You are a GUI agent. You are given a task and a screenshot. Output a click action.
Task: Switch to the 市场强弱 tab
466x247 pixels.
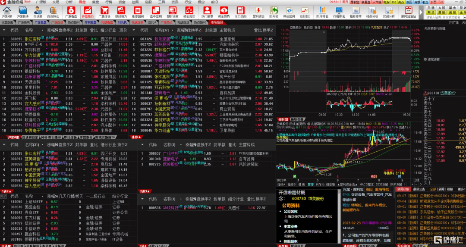217,22
